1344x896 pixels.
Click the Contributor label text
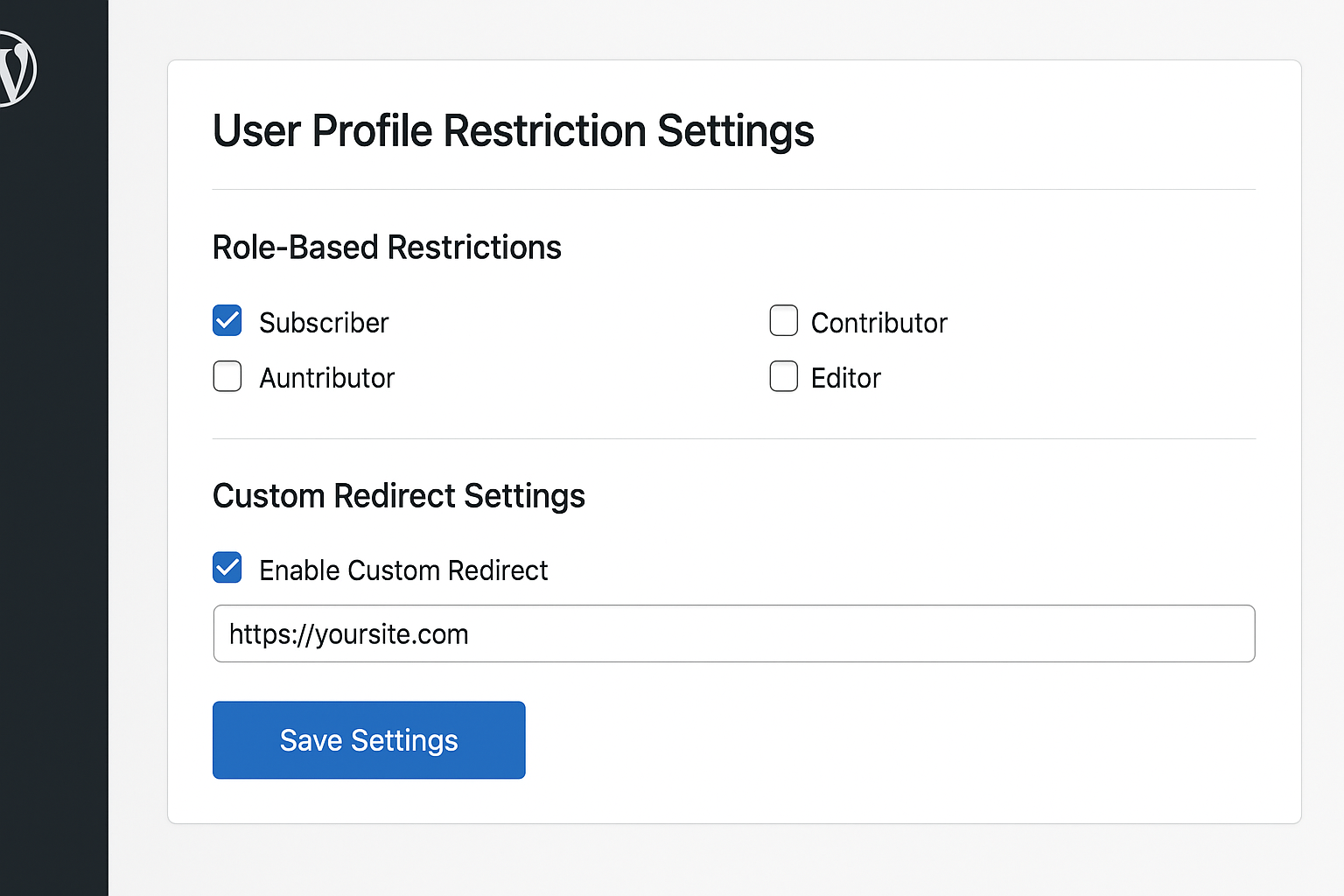pos(878,323)
